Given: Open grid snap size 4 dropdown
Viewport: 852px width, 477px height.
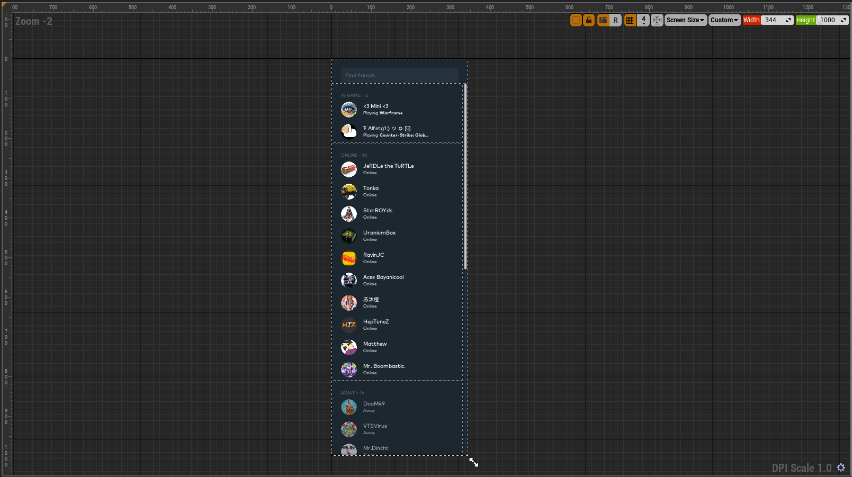Looking at the screenshot, I should tap(643, 20).
